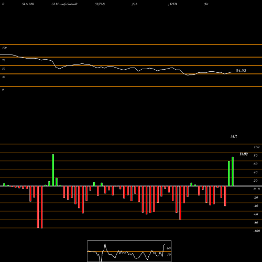Open the mini RSI thumbnail chart at the bottom
The image size is (262, 262).
click(x=129, y=251)
